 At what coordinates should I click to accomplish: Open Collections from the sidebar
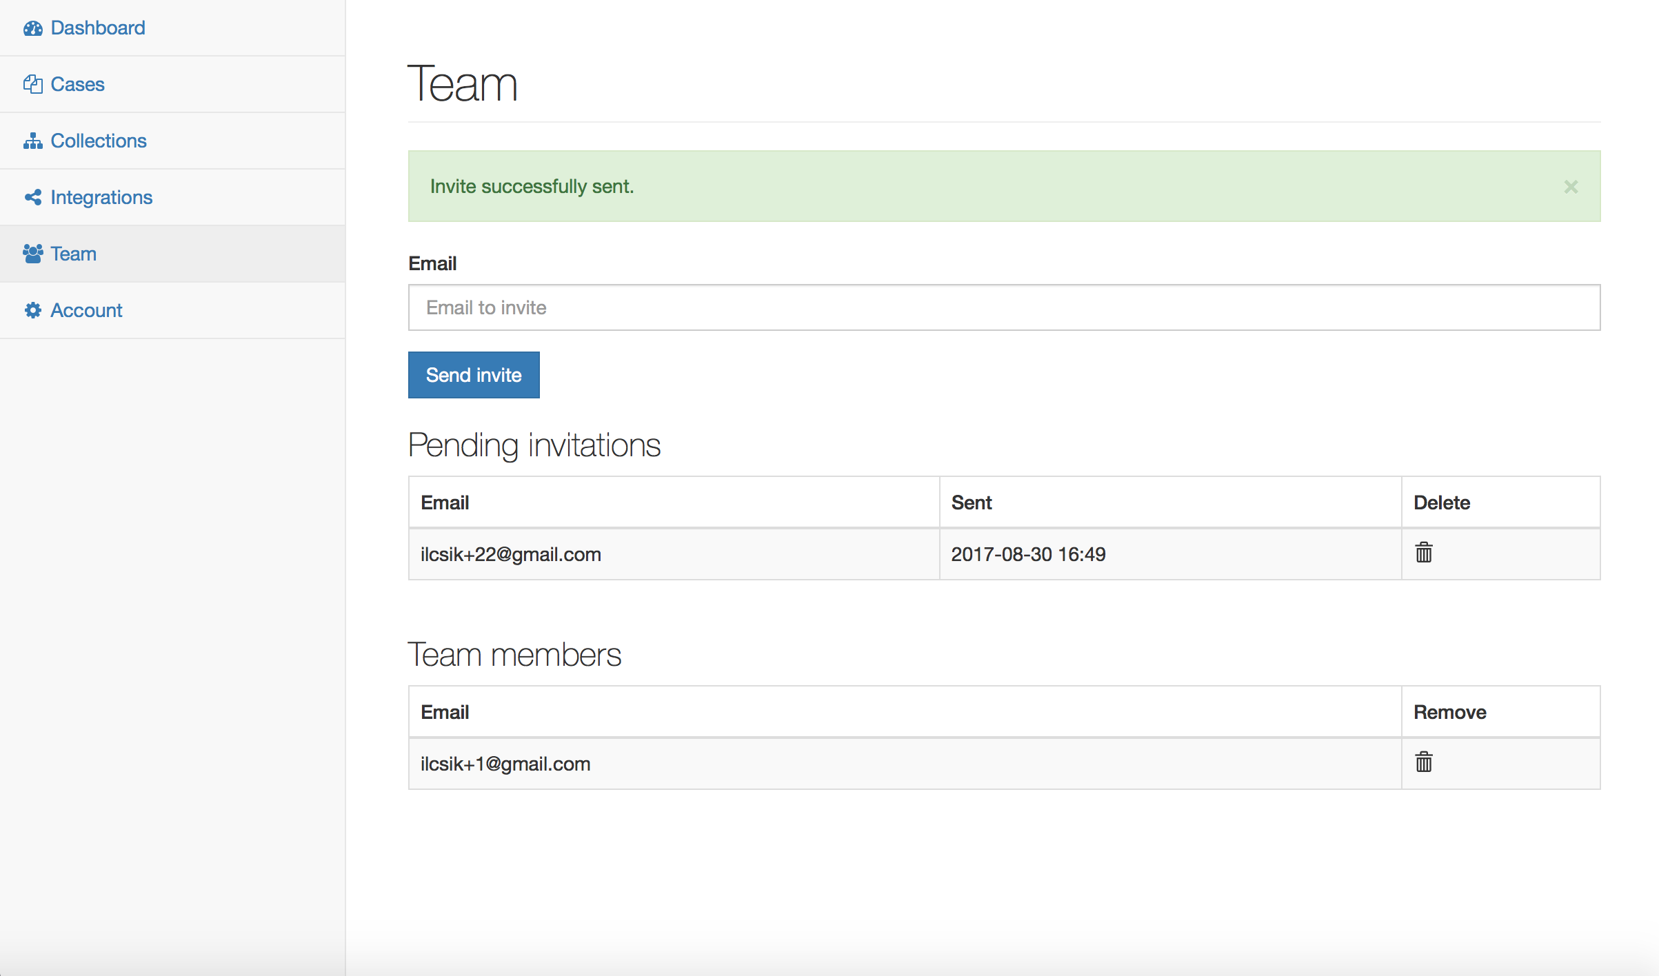pyautogui.click(x=99, y=141)
